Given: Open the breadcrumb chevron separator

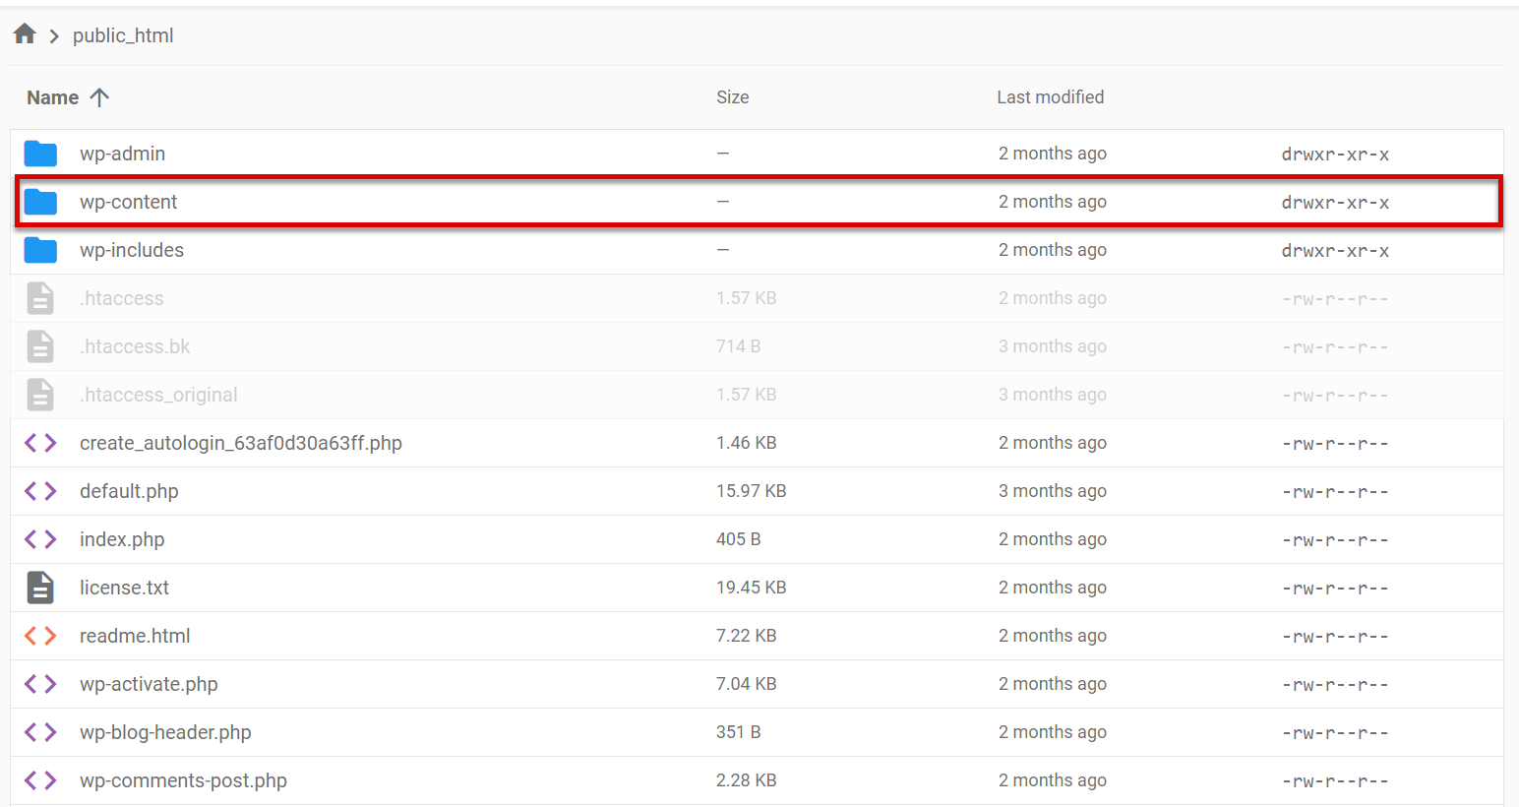Looking at the screenshot, I should click(x=54, y=36).
